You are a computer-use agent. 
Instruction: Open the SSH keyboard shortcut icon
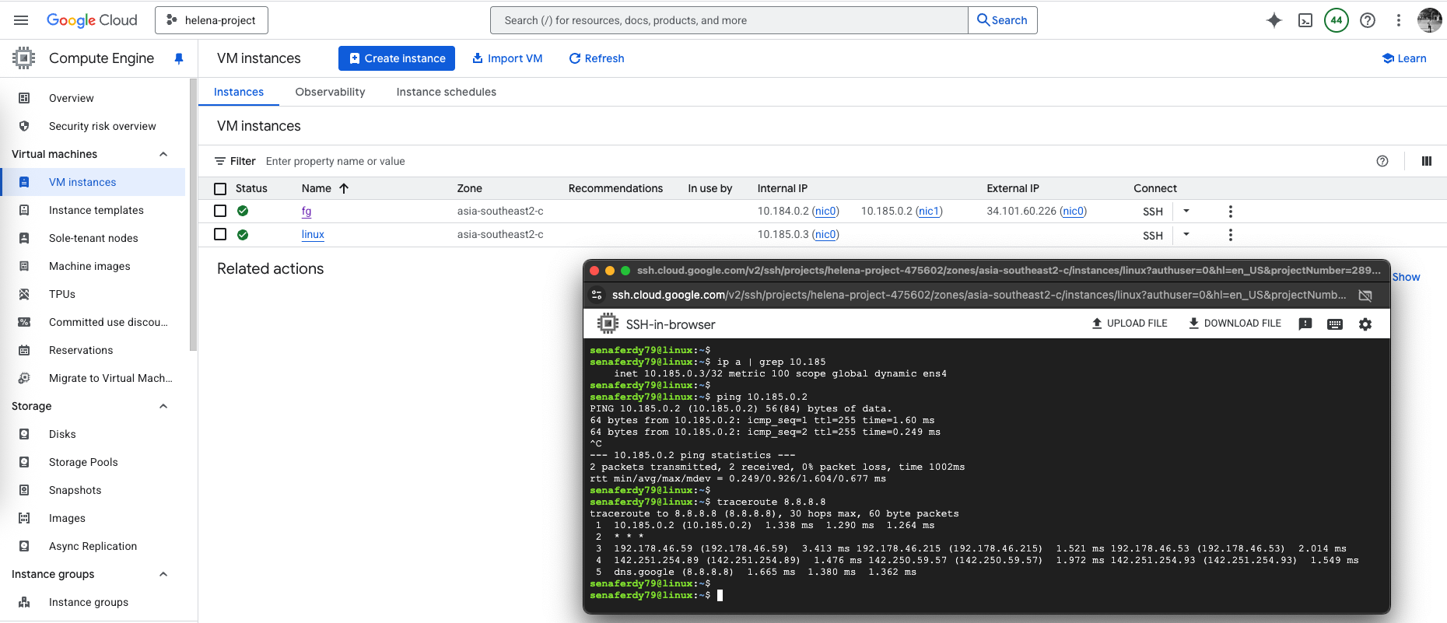coord(1335,324)
